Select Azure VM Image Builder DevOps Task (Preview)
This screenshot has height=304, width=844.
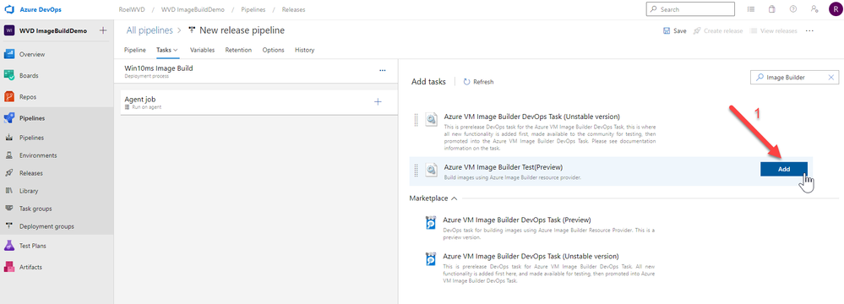click(x=517, y=220)
